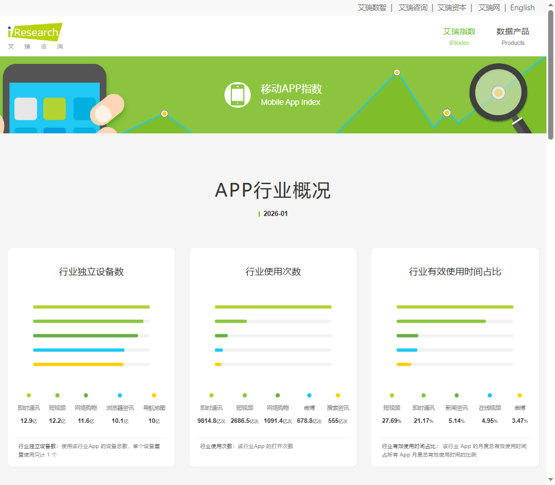The image size is (555, 485).
Task: Open the 艾瑞网 link
Action: click(488, 7)
